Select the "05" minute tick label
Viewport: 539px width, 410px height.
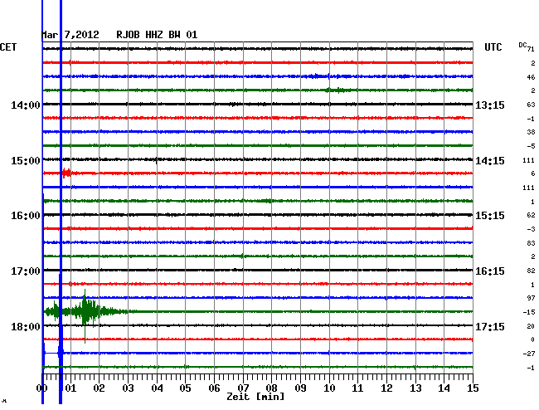point(185,388)
